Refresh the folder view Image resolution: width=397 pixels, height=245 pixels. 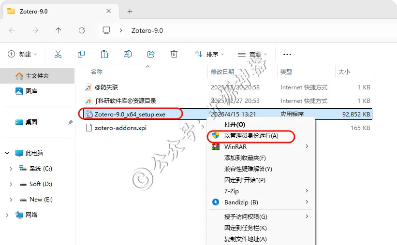(82, 30)
